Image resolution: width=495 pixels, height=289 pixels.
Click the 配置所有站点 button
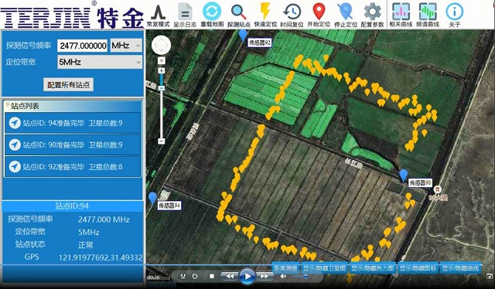(x=68, y=84)
